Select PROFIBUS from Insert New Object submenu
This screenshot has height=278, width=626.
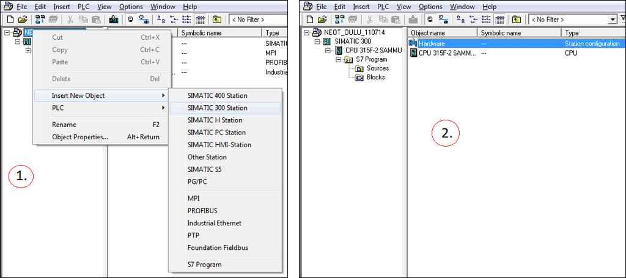point(225,211)
